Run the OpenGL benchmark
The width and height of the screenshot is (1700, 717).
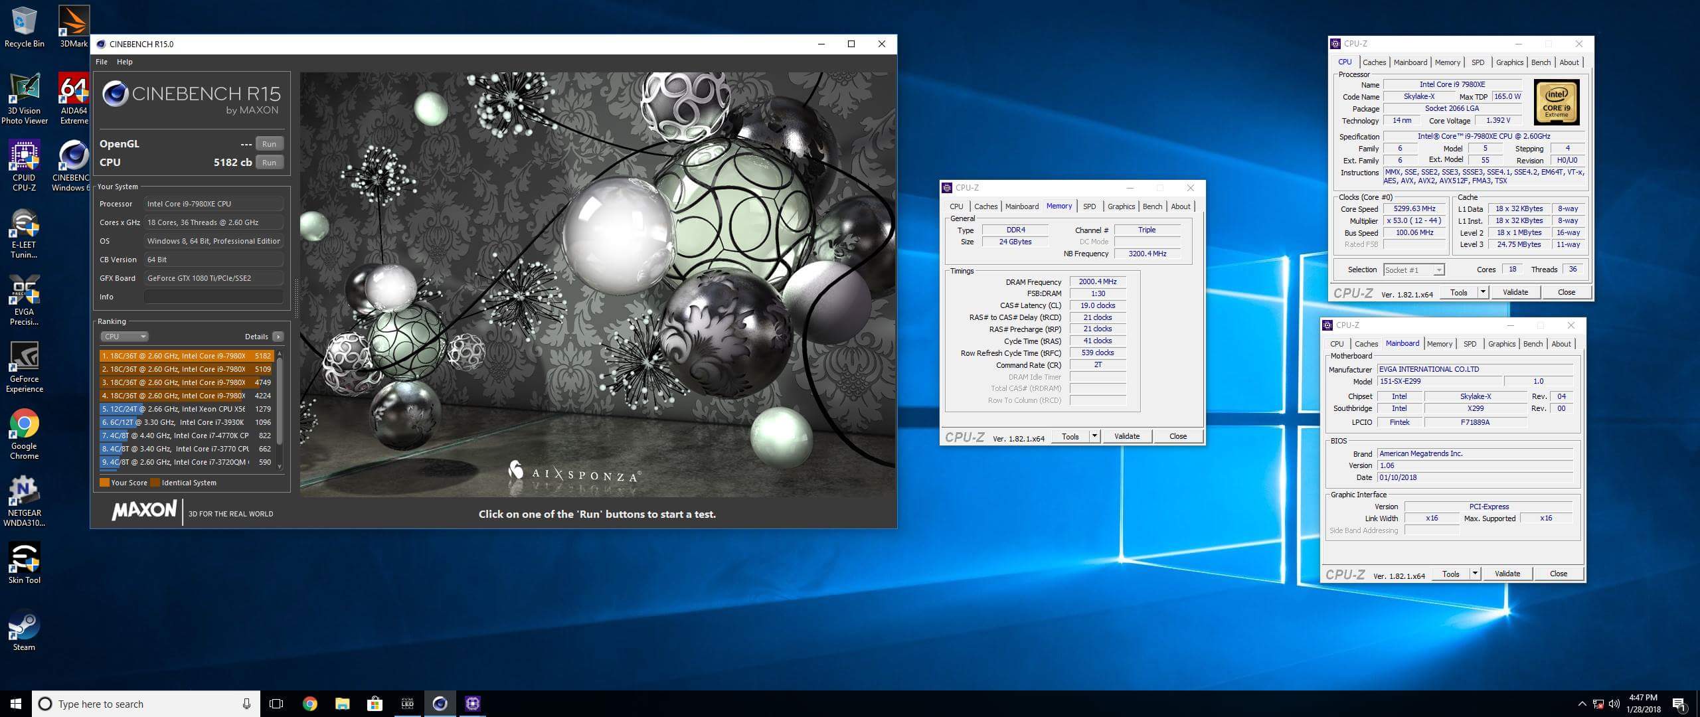269,144
